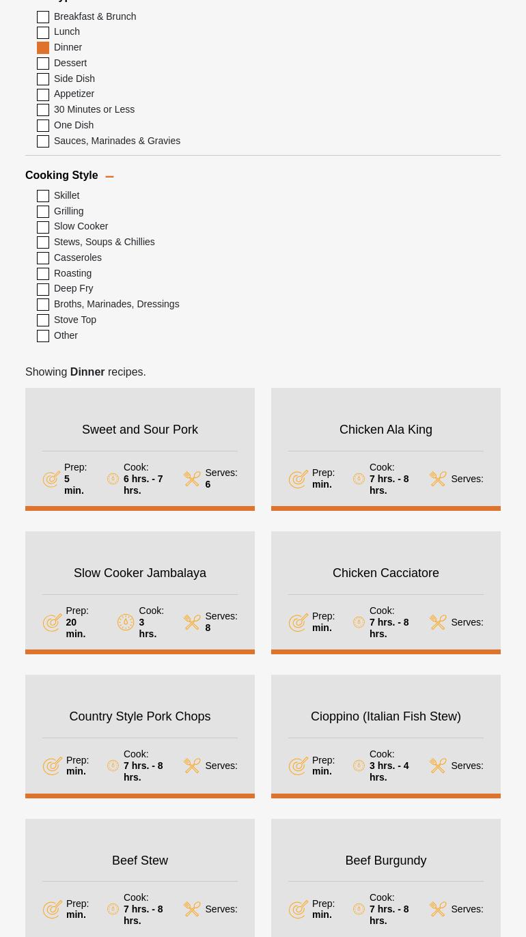Click the cook timer icon on Chicken Ala King
Viewport: 526px width, 937px height.
coord(359,479)
